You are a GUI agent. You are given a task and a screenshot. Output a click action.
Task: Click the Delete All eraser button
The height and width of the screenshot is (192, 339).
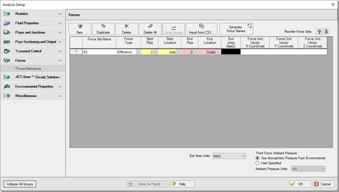[x=150, y=29]
